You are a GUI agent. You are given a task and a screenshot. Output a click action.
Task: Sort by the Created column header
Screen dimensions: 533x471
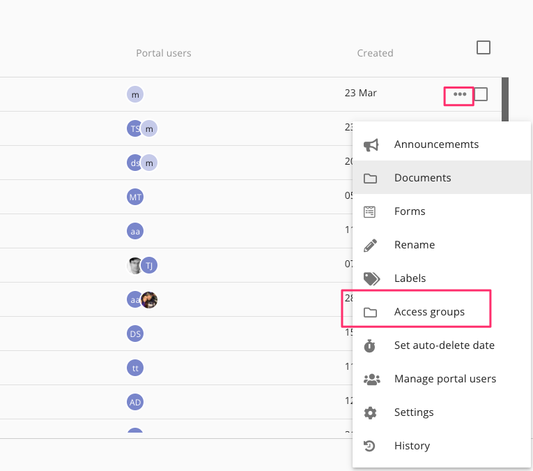click(375, 53)
